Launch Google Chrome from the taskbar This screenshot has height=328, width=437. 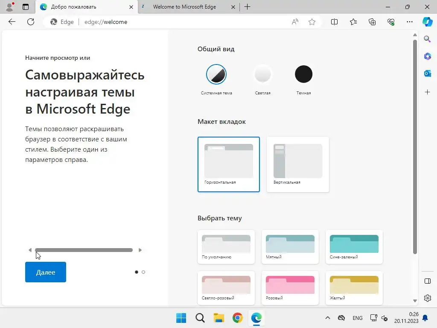237,318
